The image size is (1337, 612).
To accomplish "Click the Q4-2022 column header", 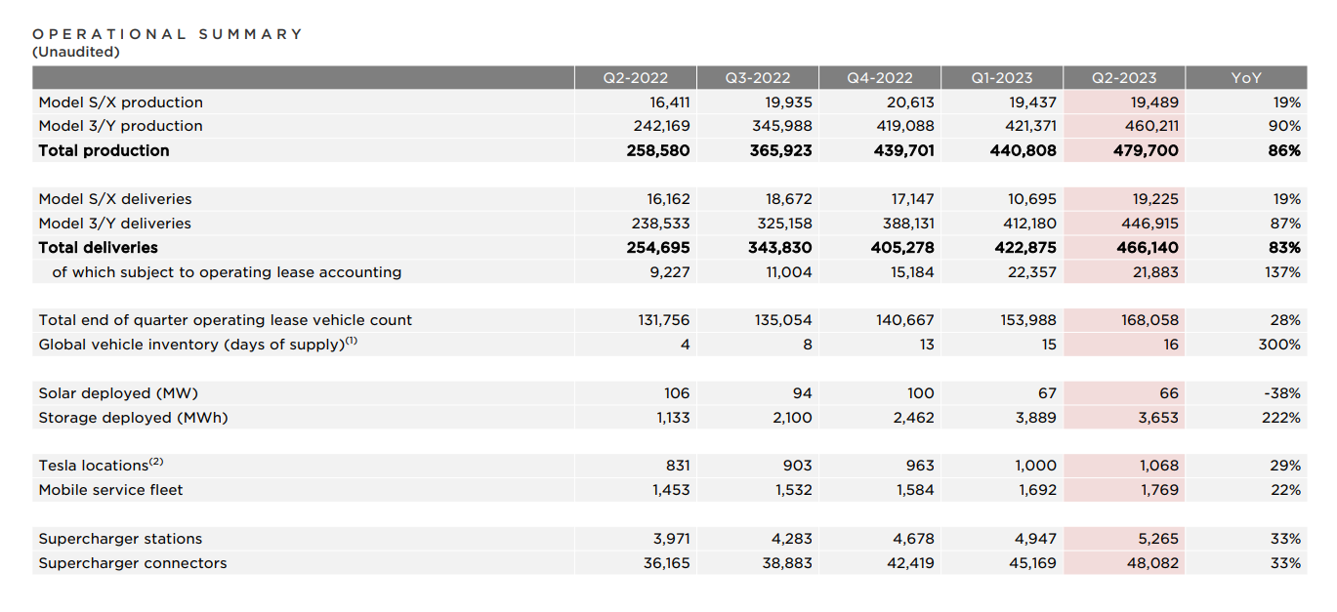I will 880,78.
